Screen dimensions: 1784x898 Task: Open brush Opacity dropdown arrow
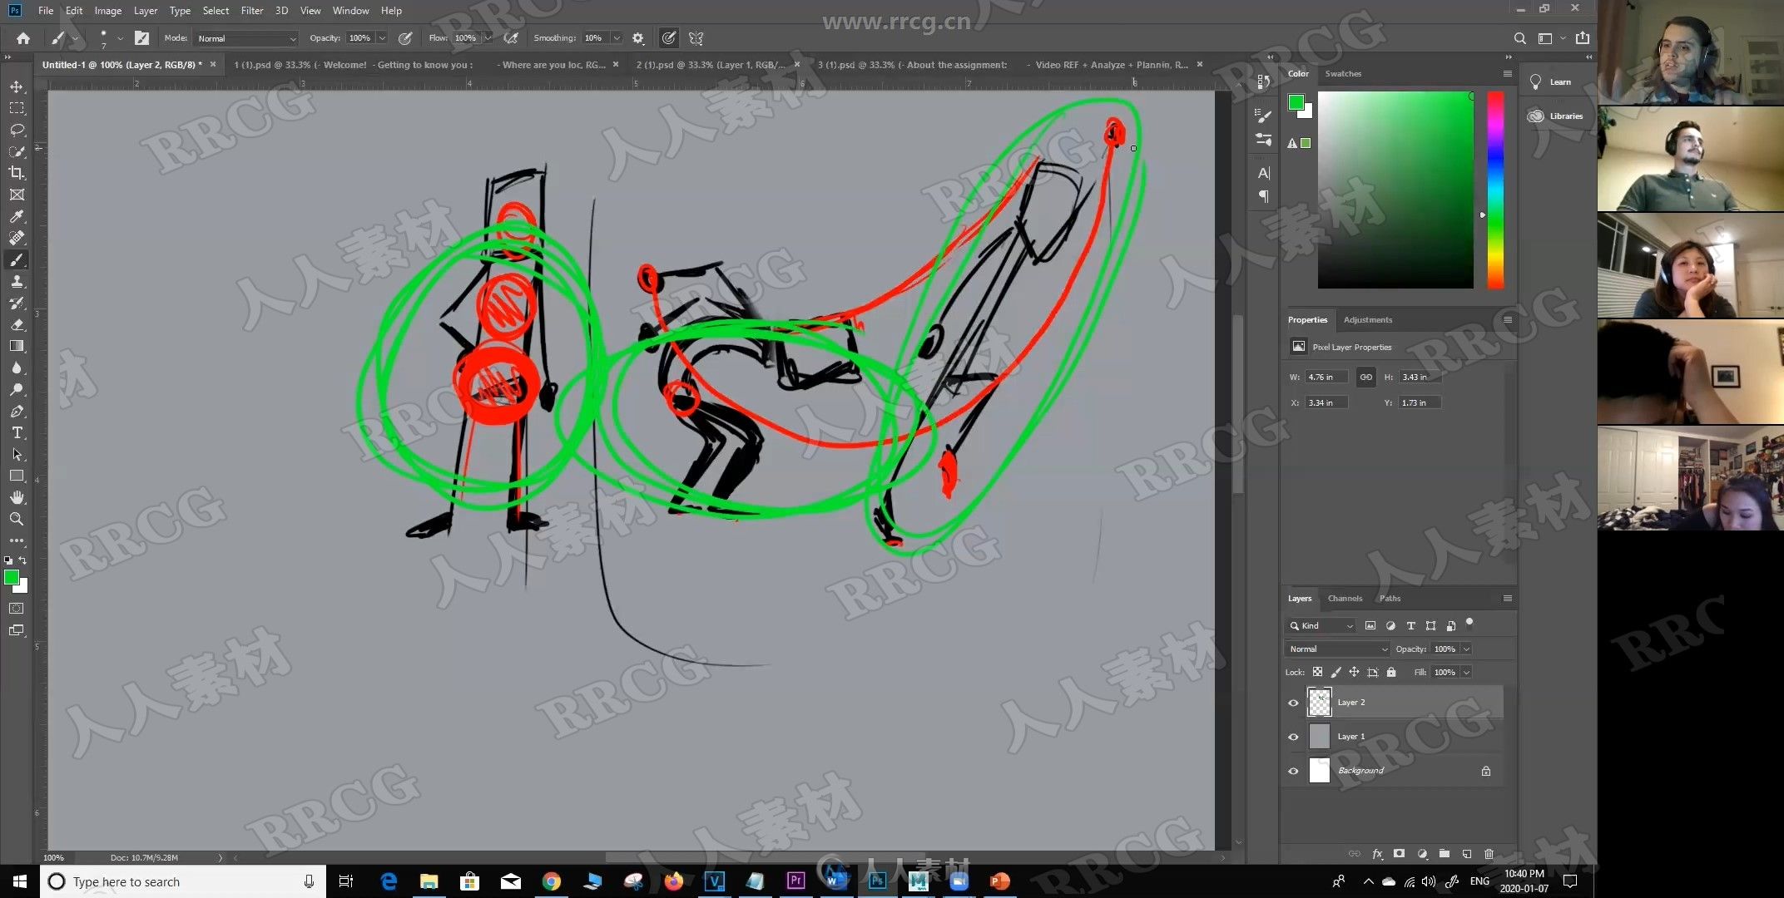[x=382, y=38]
